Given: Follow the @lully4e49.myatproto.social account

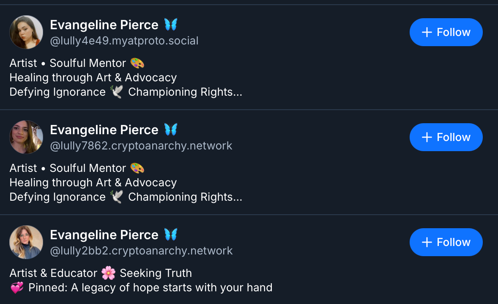Looking at the screenshot, I should 446,32.
